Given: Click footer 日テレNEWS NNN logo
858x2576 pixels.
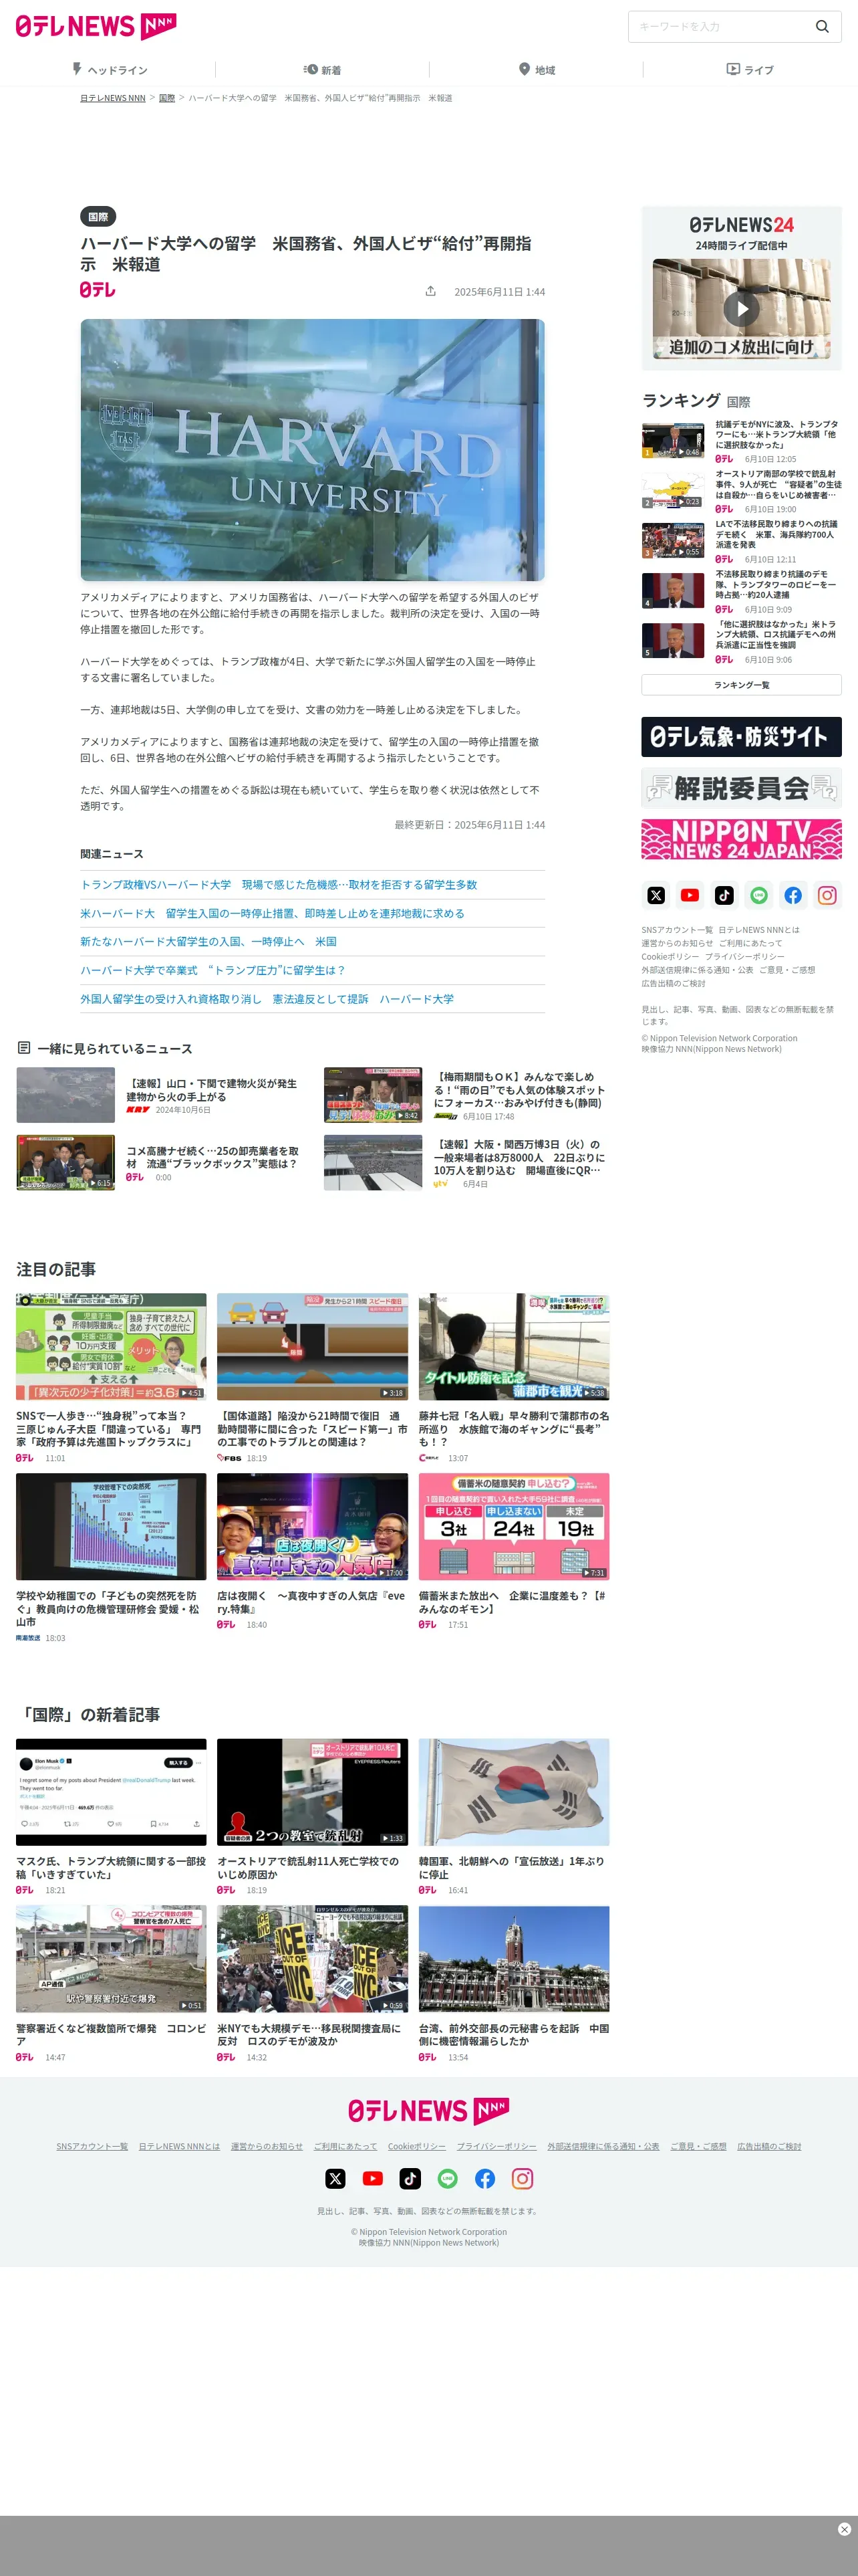Looking at the screenshot, I should tap(428, 2110).
